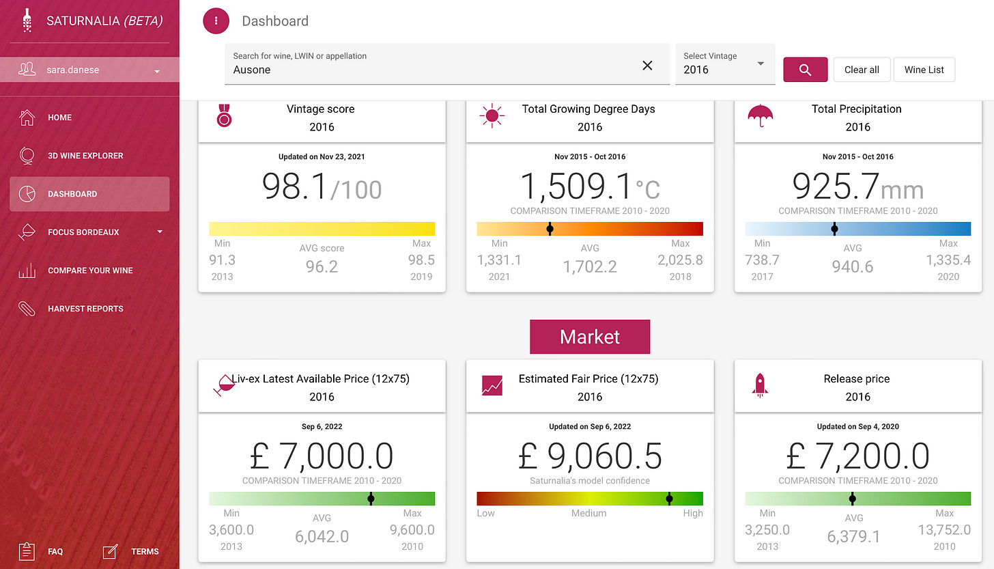Click the Max 1,335.4 precipitation value
994x569 pixels.
click(x=948, y=260)
